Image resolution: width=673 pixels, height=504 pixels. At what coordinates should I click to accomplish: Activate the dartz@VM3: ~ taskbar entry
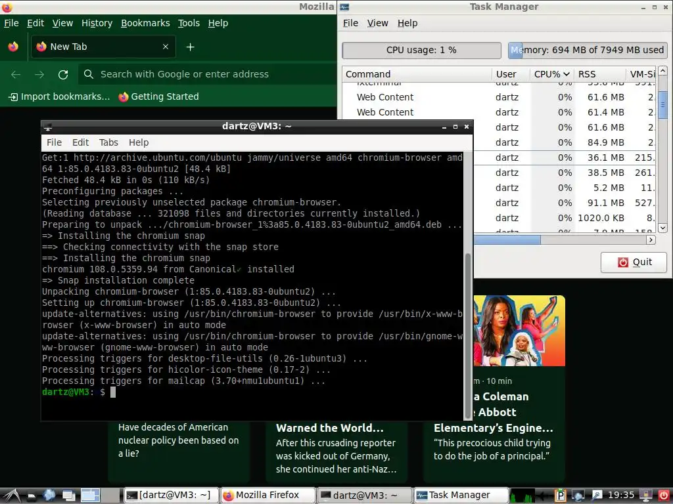pos(364,495)
